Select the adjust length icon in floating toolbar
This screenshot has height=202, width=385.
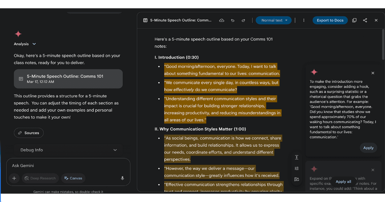click(296, 157)
